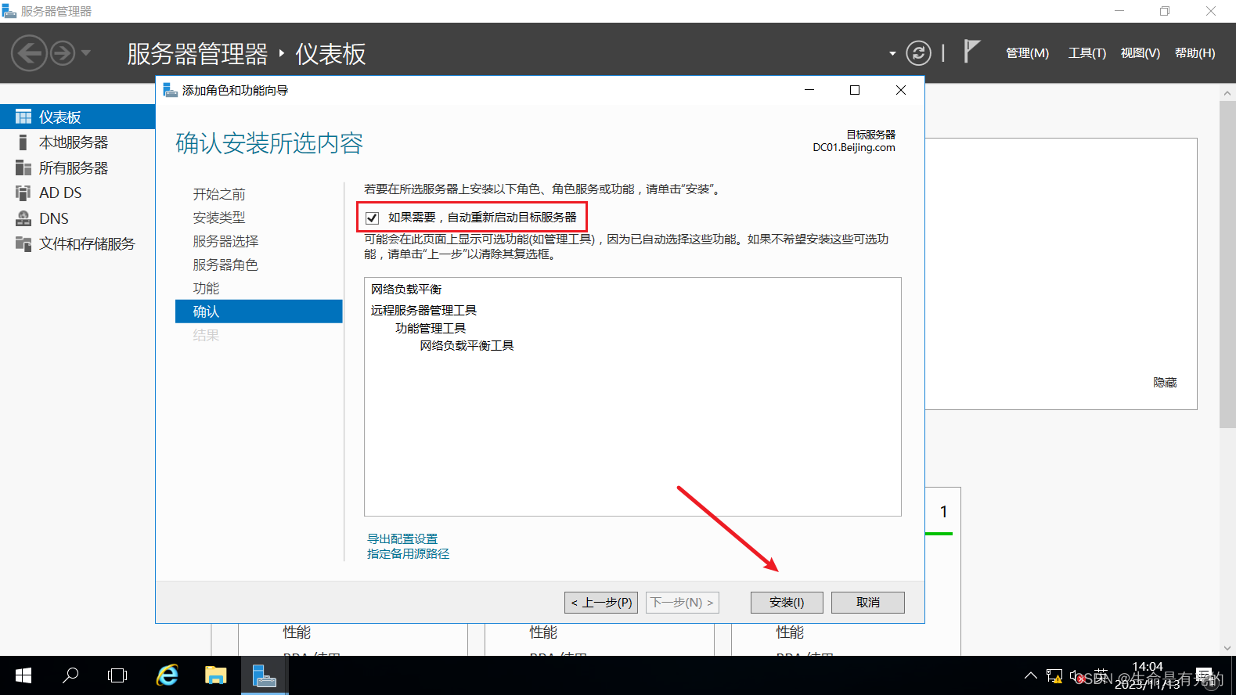
Task: Open dropdown arrow beside refresh icon
Action: tap(892, 53)
